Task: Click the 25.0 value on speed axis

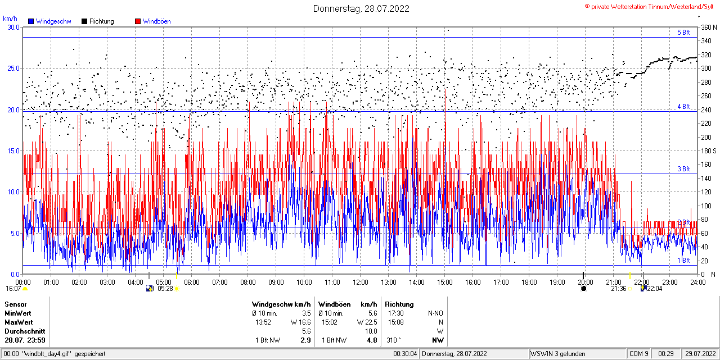Action: [x=13, y=68]
